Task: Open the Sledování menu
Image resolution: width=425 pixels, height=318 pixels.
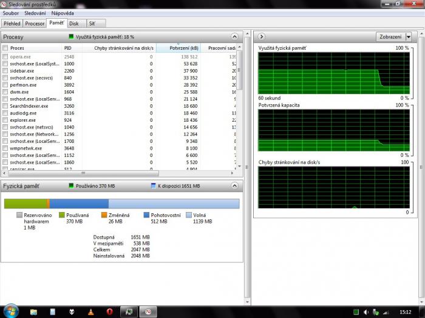Action: point(35,13)
